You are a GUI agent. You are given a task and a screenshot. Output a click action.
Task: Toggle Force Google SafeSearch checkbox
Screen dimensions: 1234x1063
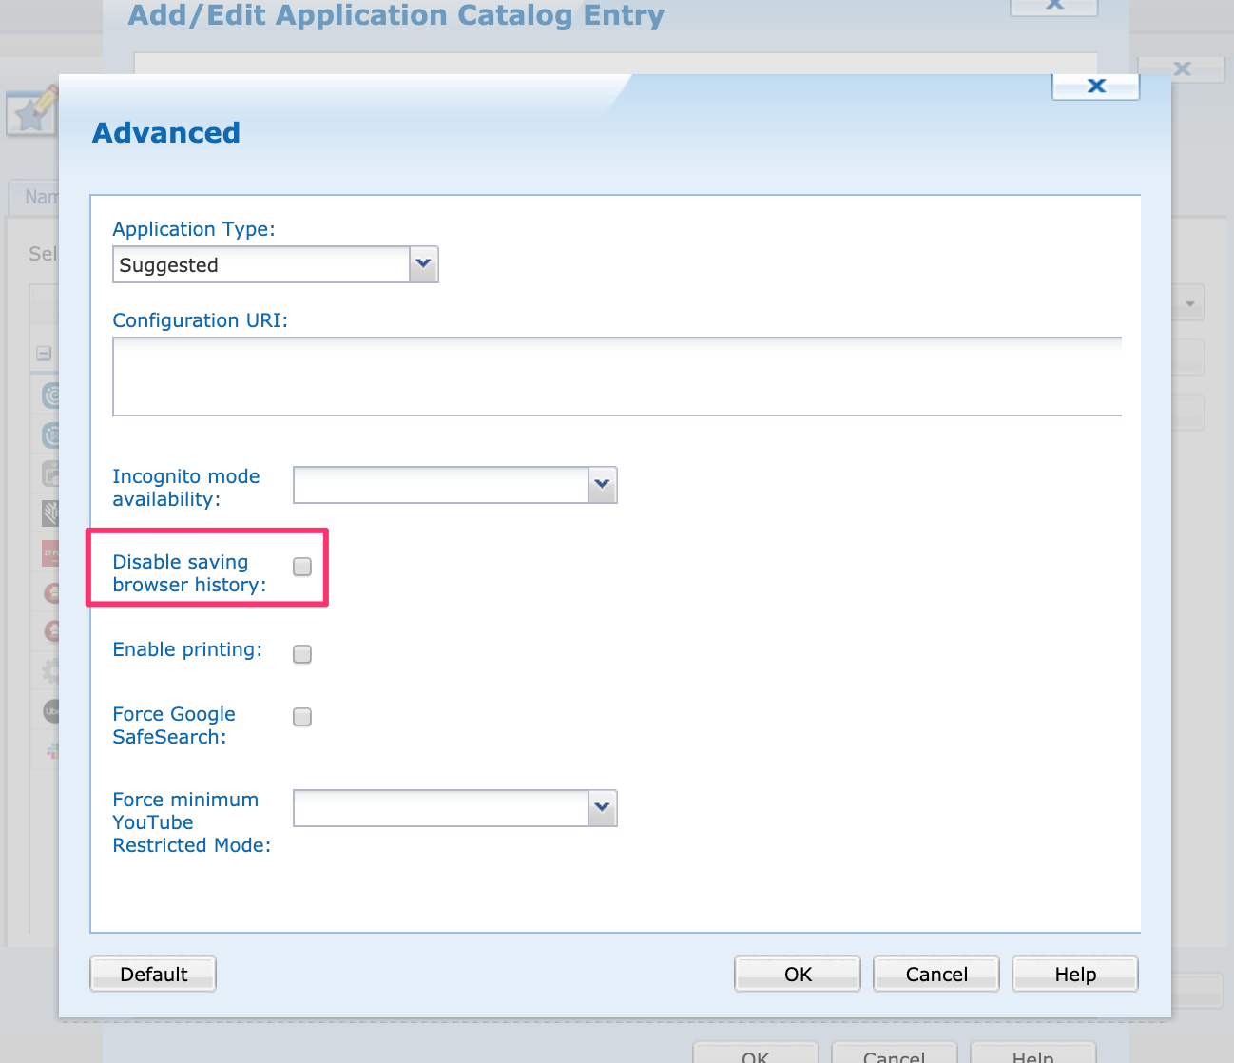[302, 717]
